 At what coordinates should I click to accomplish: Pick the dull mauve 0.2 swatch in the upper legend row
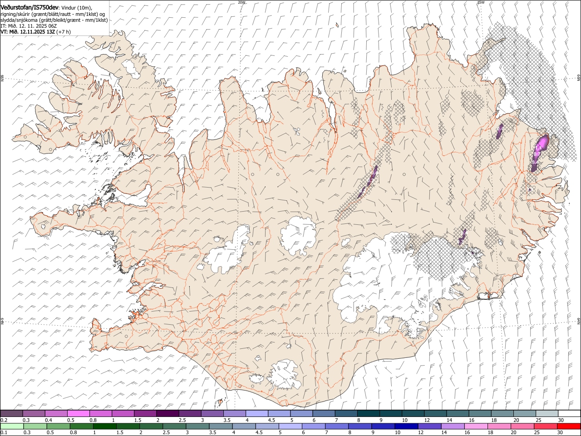[x=11, y=414]
